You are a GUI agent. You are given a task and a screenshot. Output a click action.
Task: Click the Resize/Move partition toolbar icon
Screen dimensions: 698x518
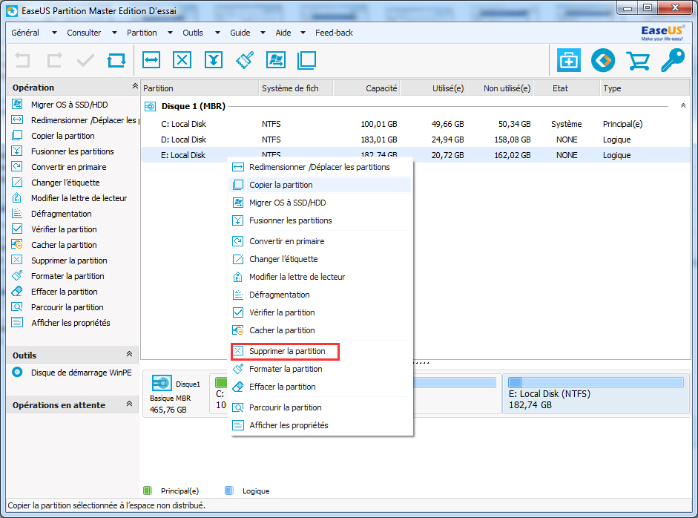(x=152, y=60)
